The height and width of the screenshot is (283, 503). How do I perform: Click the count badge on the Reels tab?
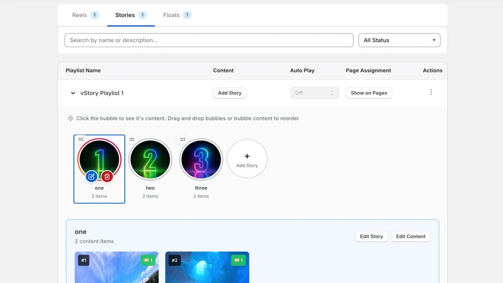(x=95, y=15)
